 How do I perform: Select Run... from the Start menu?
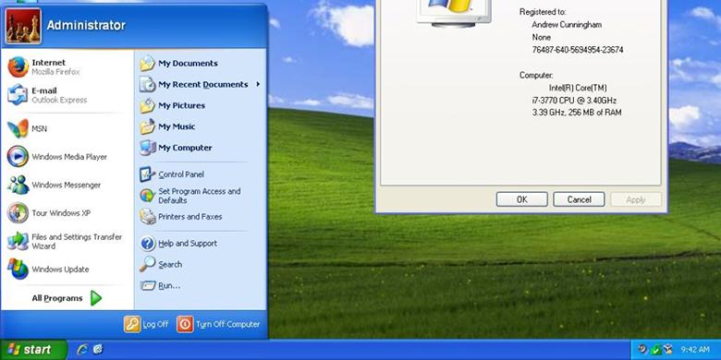[x=201, y=285]
